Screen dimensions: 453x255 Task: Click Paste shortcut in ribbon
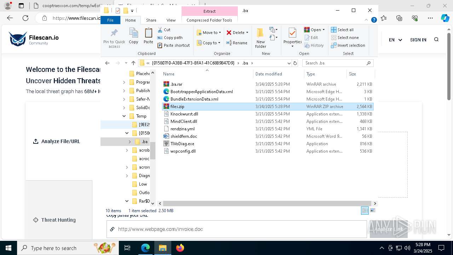pyautogui.click(x=174, y=45)
